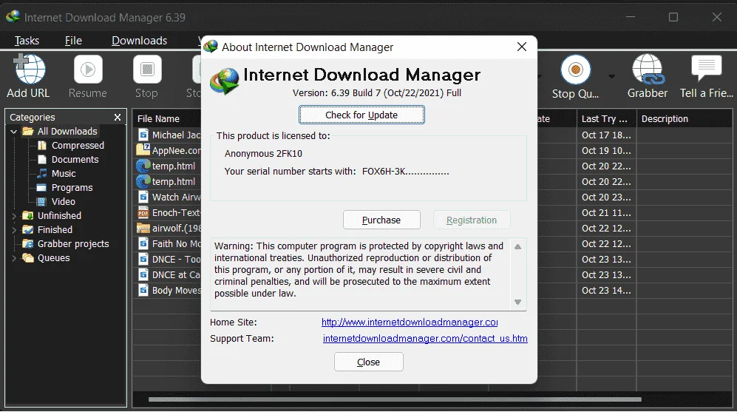Click the Purchase button
Viewport: 737px width, 412px height.
(x=381, y=220)
